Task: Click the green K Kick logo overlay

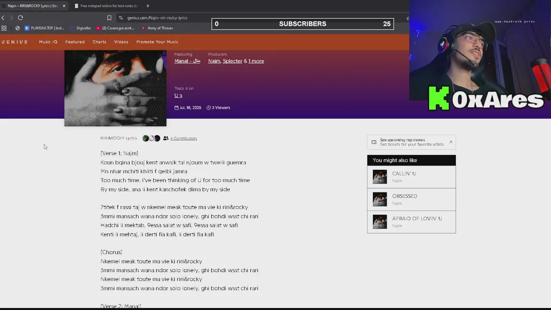Action: pyautogui.click(x=439, y=98)
